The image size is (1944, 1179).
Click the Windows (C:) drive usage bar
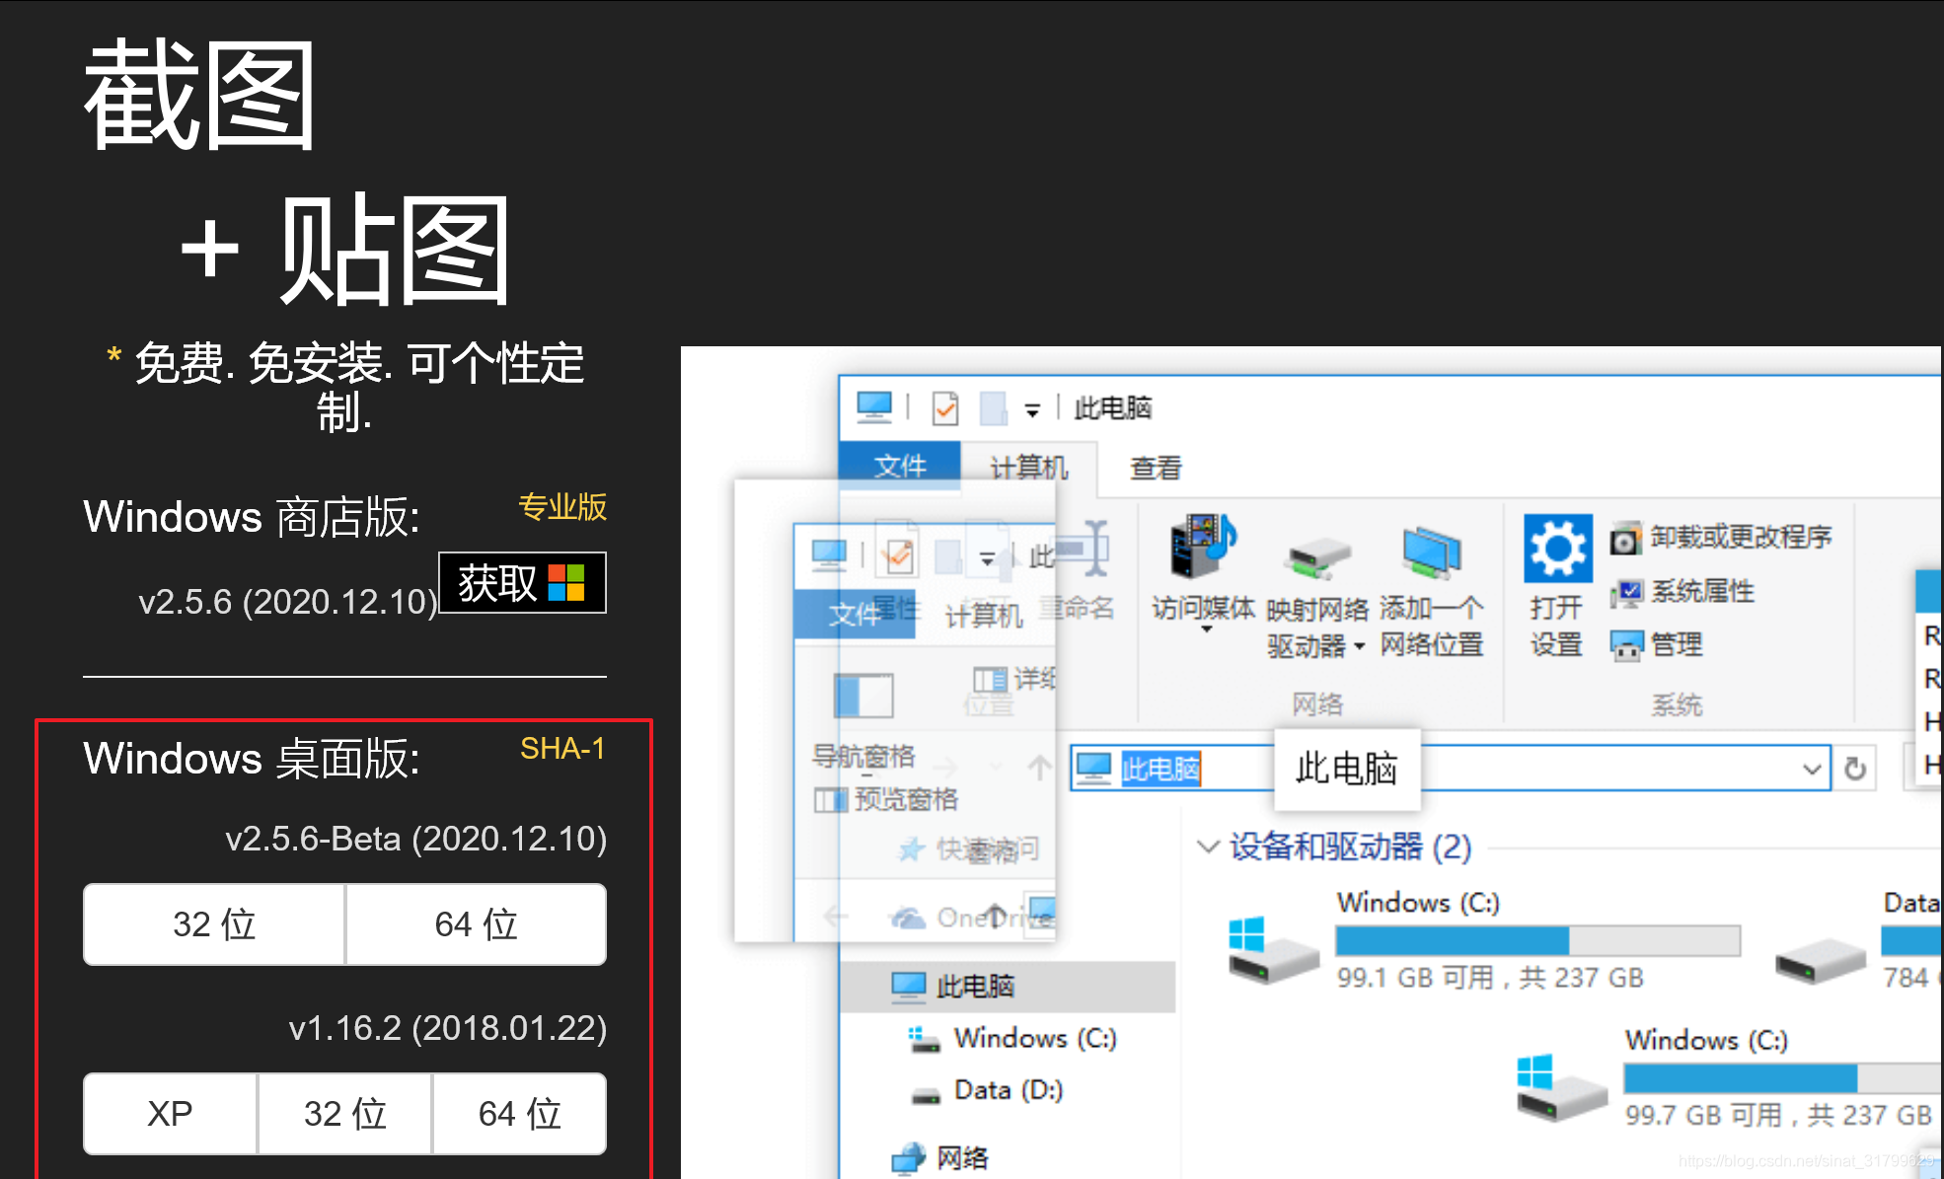tap(1537, 940)
